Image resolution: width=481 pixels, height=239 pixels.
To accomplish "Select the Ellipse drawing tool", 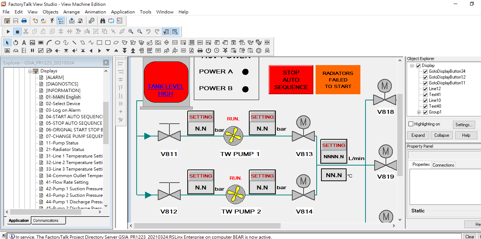I will click(58, 43).
